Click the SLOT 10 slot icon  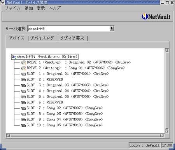tap(23, 126)
